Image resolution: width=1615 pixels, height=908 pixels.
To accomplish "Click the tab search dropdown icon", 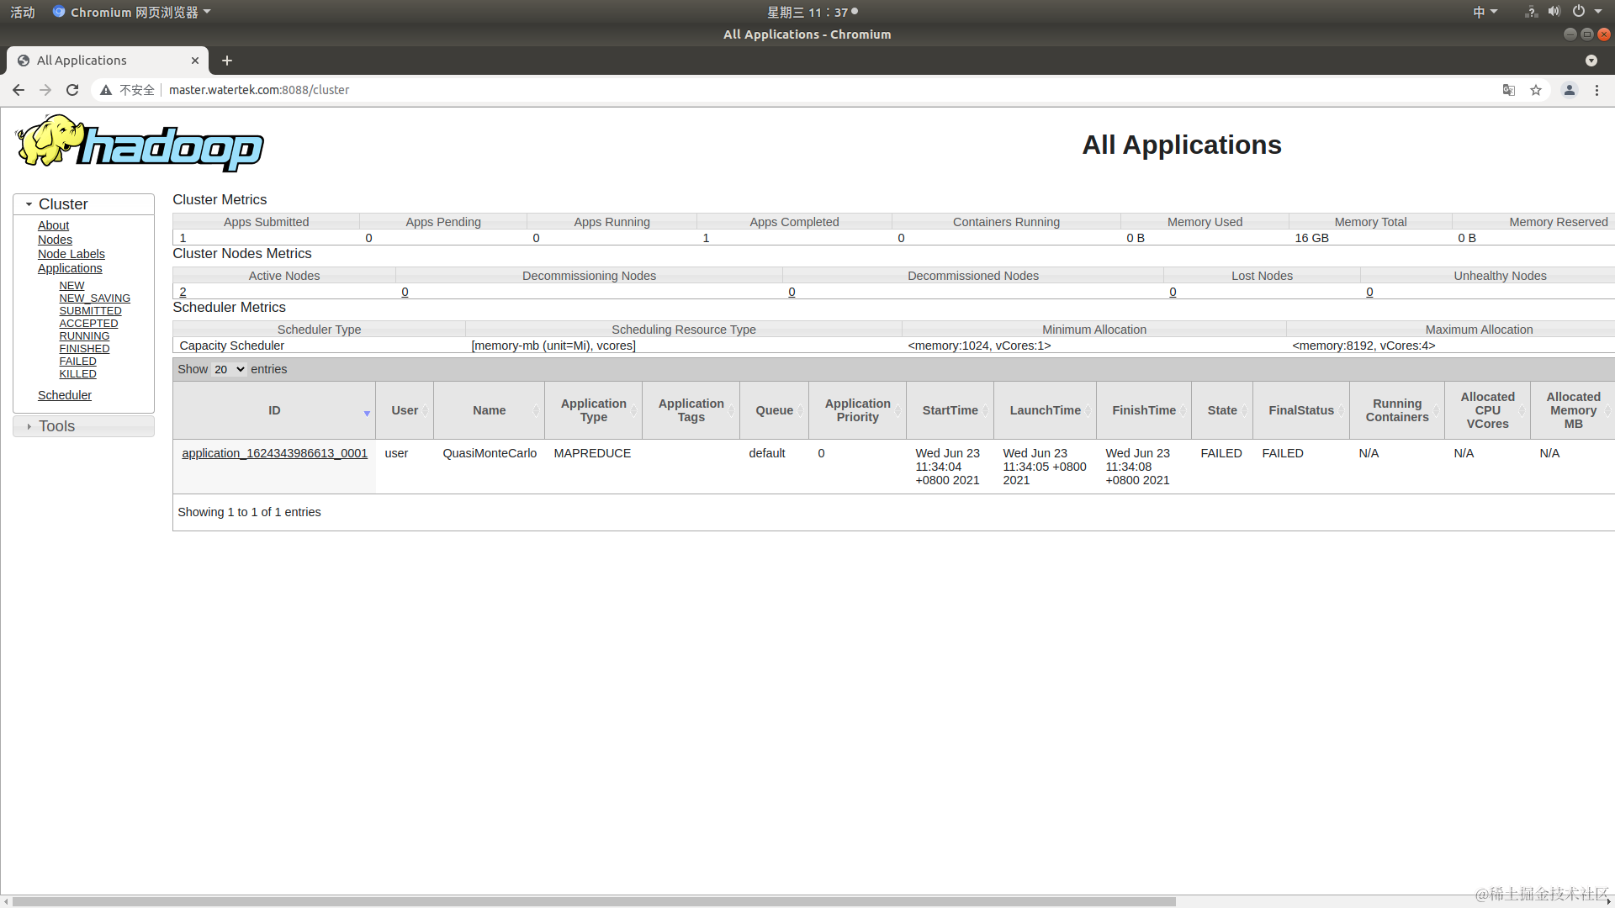I will 1591,61.
